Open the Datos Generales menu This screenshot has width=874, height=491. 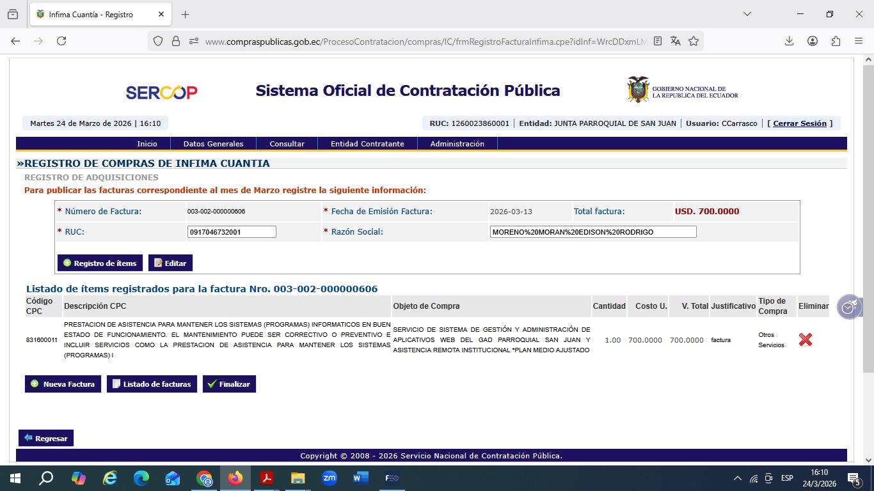click(x=213, y=144)
